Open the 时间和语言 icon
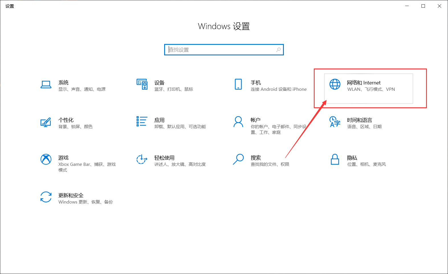Screen dimensions: 448x274 click(335, 122)
